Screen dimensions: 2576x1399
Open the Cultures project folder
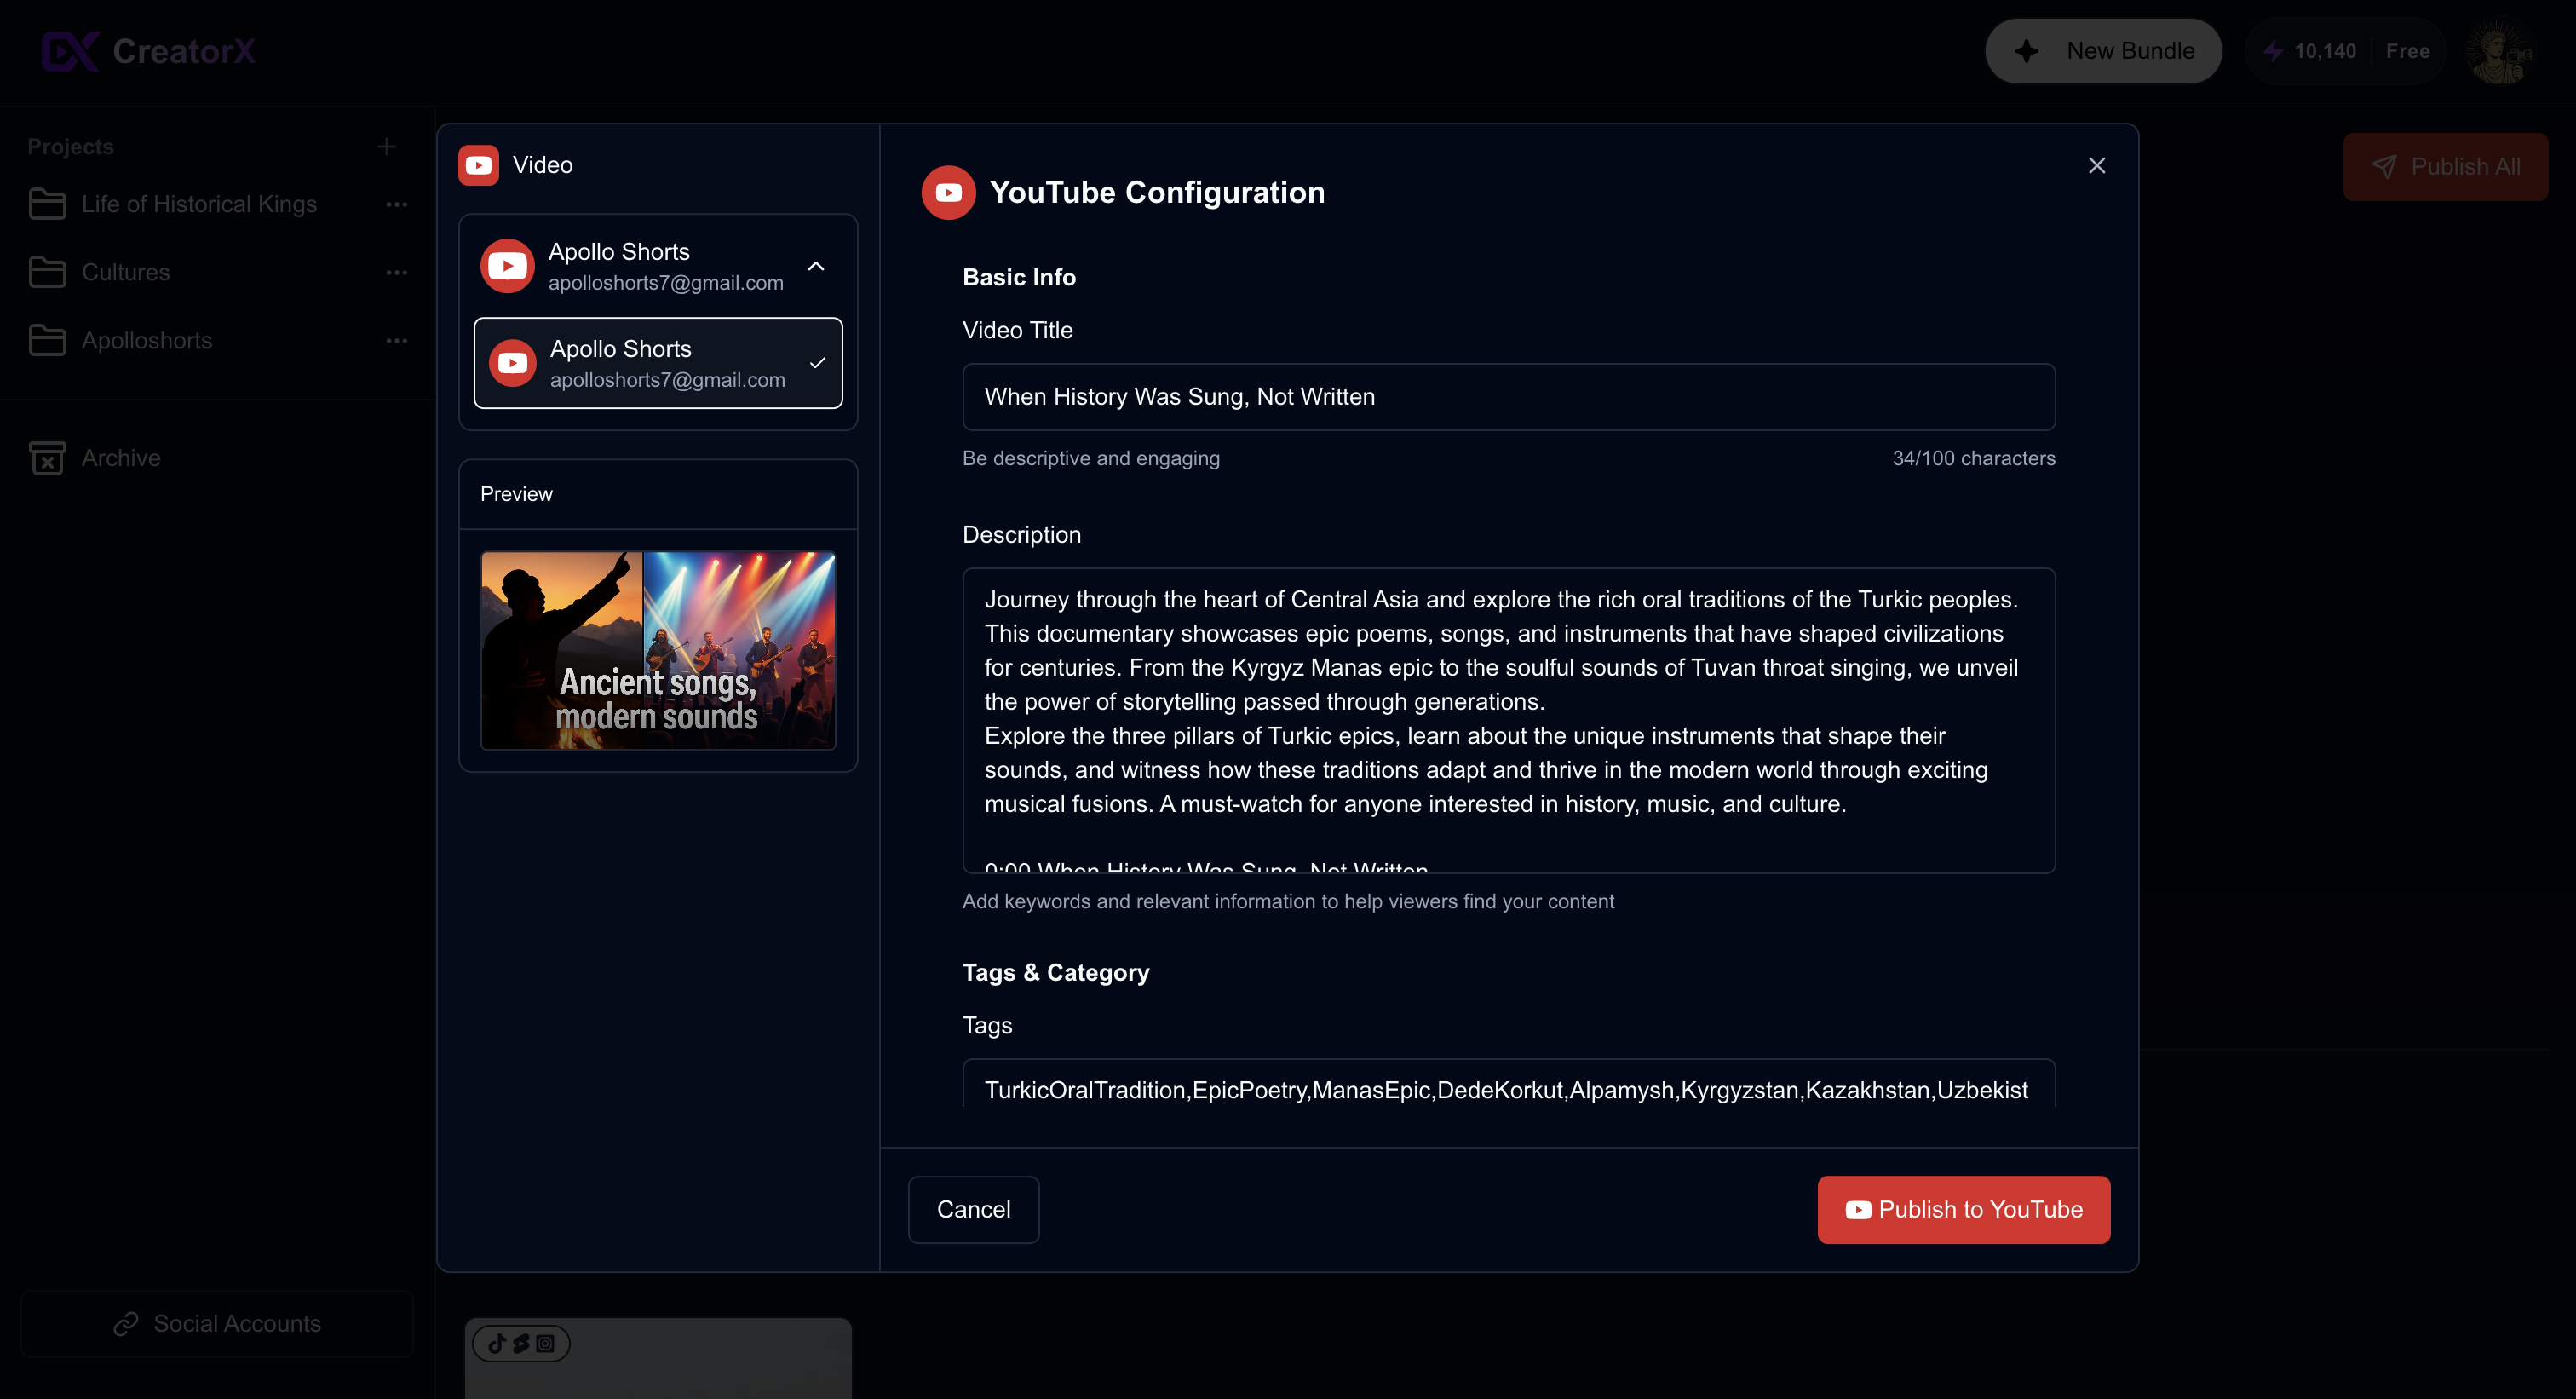(125, 272)
